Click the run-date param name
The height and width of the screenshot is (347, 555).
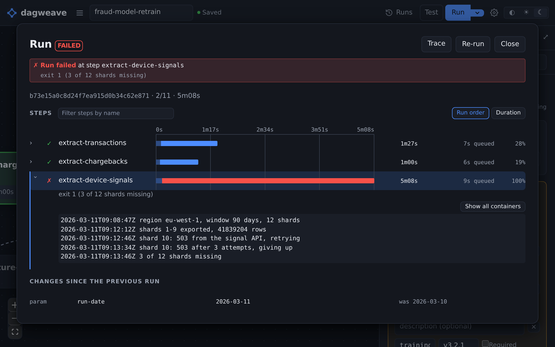point(91,302)
